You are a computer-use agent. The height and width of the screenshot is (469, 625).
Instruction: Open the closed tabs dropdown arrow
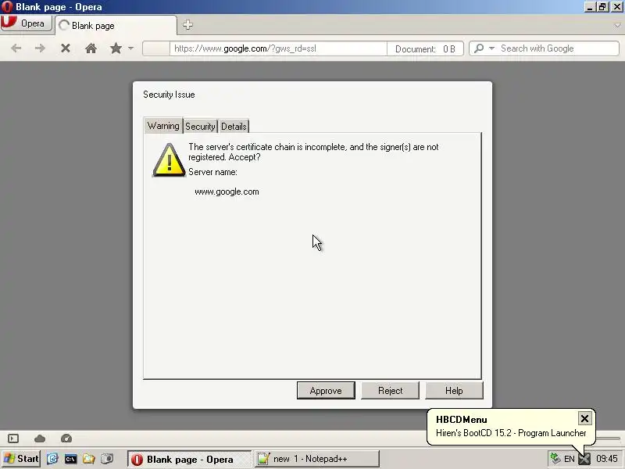(617, 26)
